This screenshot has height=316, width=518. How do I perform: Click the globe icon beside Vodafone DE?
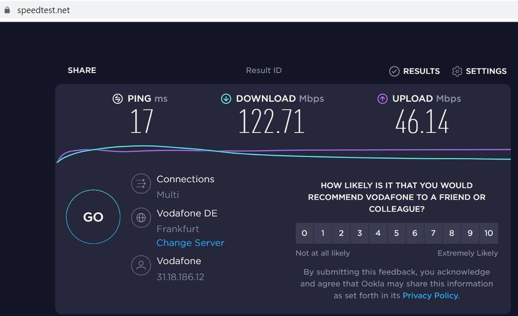click(141, 217)
